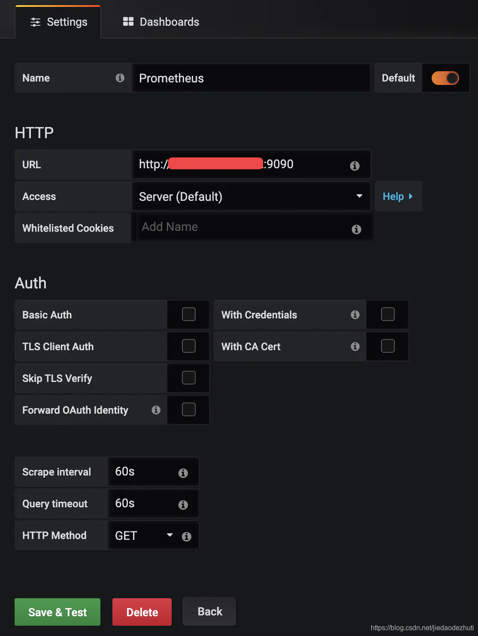Click the With Credentials info icon
The height and width of the screenshot is (636, 478).
tap(355, 315)
